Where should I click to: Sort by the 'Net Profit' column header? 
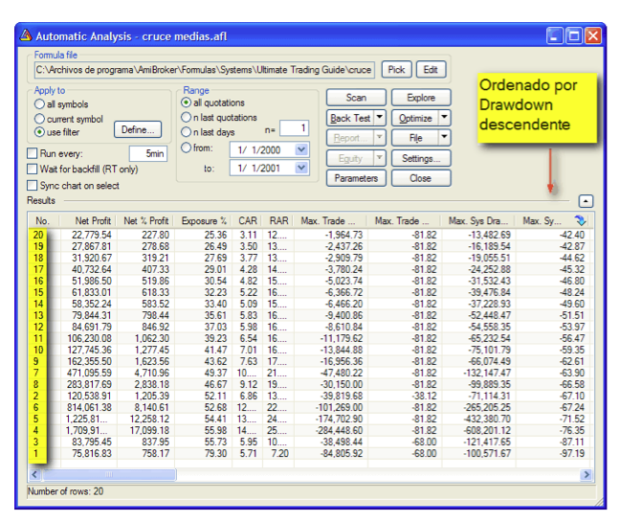(x=89, y=220)
